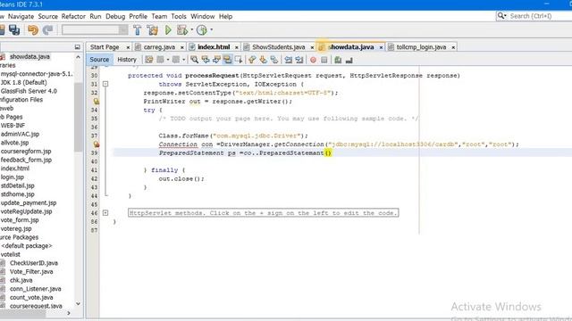Viewport: 572px width, 321px height.
Task: Open the Debug Project dropdown arrow
Action: (x=192, y=29)
